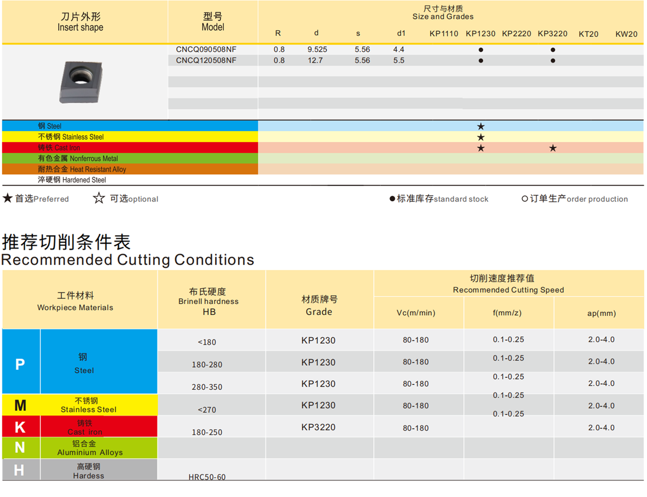Toggle the Cast Iron KP1230 star
The width and height of the screenshot is (647, 497).
[480, 148]
